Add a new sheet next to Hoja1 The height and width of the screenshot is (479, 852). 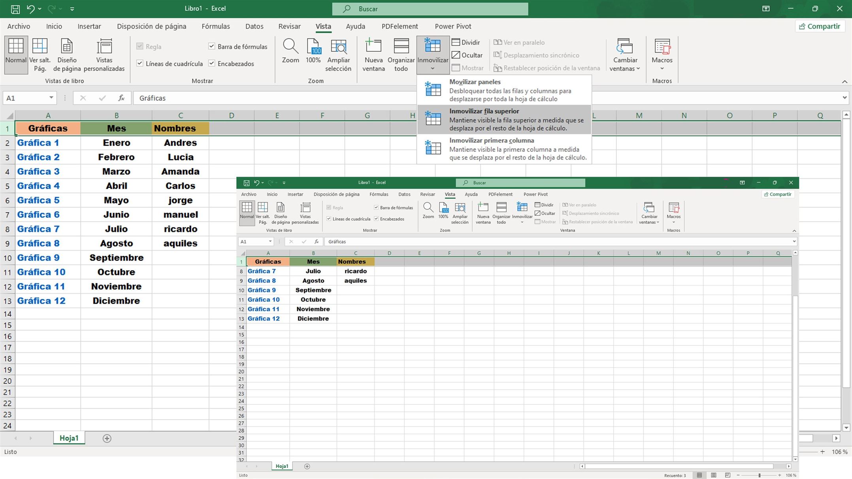pos(106,438)
